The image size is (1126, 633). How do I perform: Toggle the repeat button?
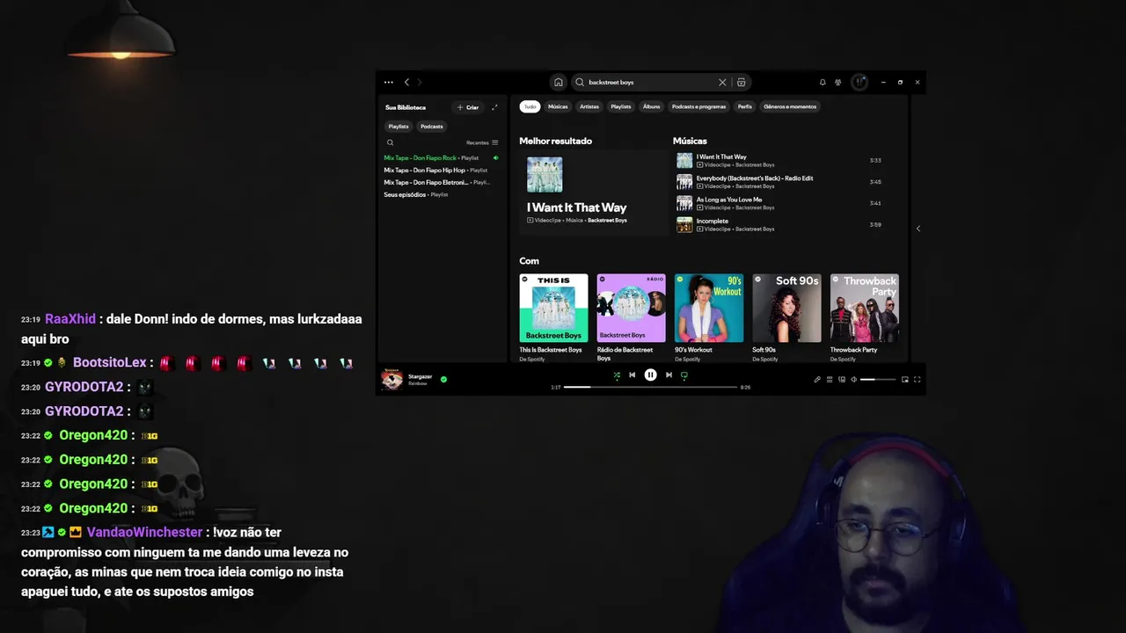[684, 375]
